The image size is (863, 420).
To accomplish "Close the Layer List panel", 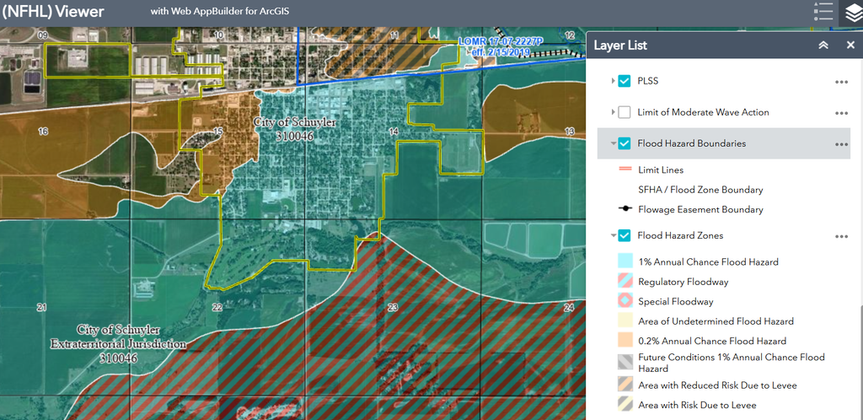I will click(850, 46).
